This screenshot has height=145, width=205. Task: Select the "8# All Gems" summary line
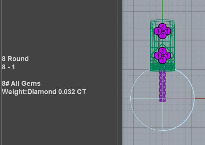pyautogui.click(x=21, y=84)
